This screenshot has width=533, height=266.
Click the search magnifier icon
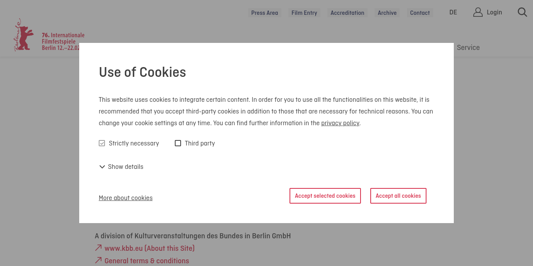[x=522, y=12]
